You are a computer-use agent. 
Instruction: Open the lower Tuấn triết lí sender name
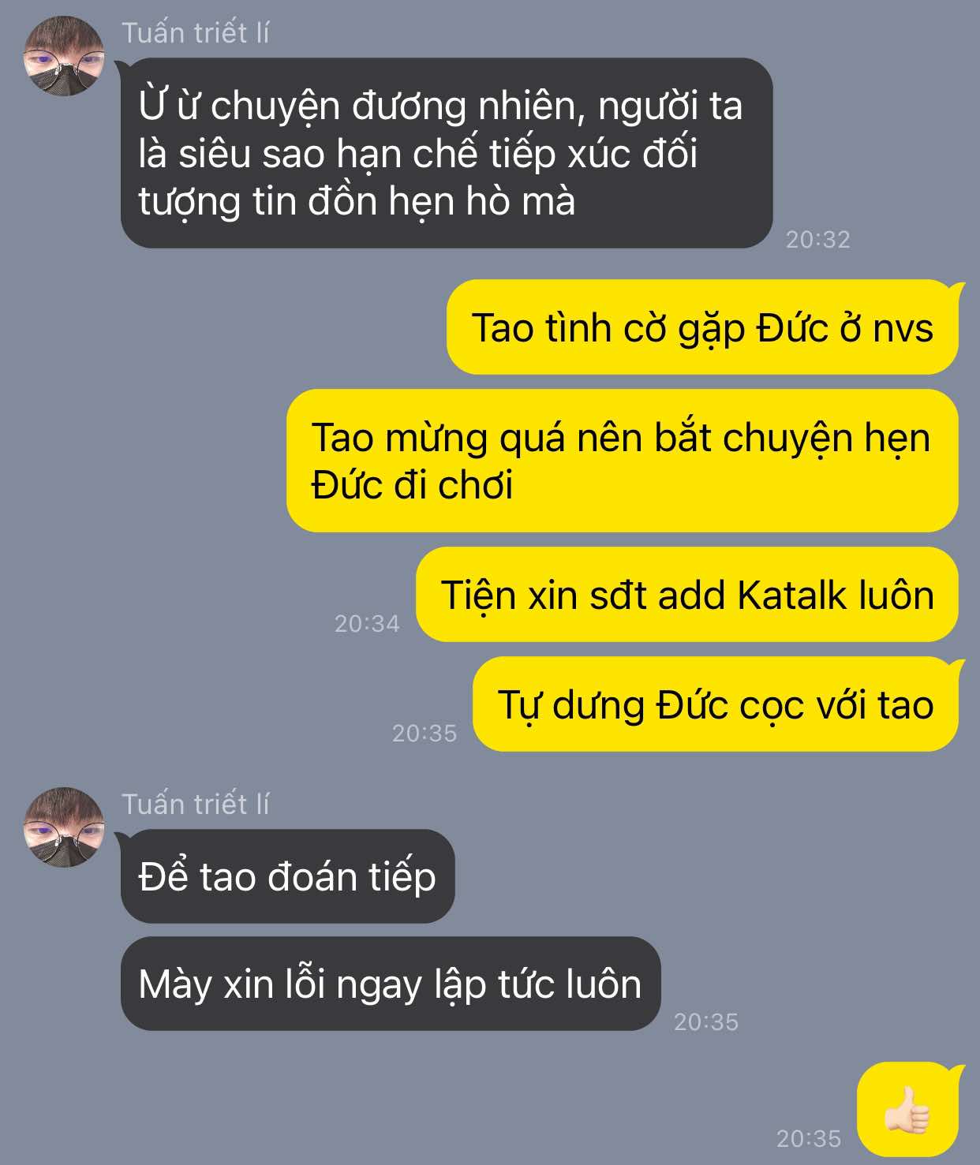(195, 804)
